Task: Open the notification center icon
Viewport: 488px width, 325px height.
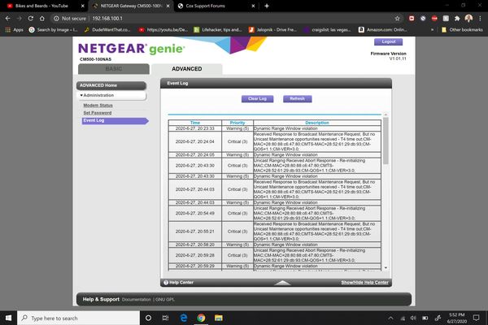Action: coord(476,318)
